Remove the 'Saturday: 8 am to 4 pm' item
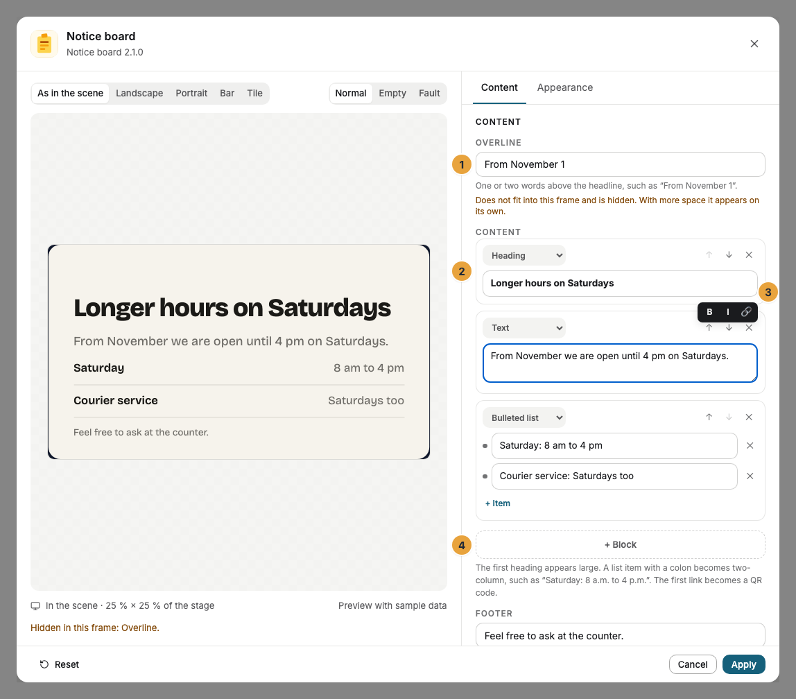 click(x=750, y=446)
